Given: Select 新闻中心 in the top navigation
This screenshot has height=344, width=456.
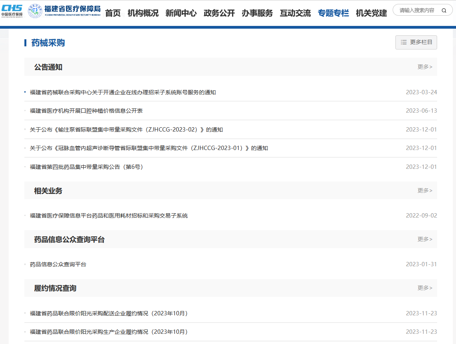Looking at the screenshot, I should (181, 13).
